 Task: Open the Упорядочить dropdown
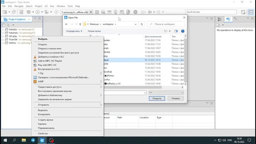coord(74,31)
